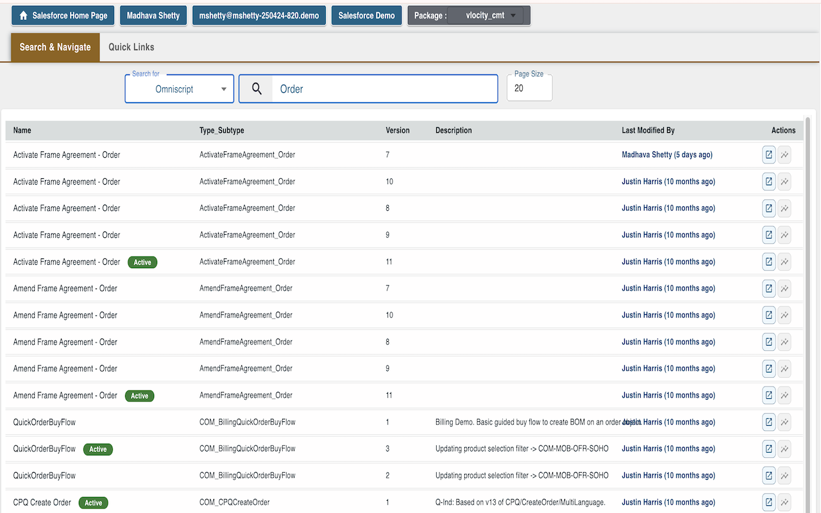The image size is (821, 513).
Task: Focus the search field containing Order
Action: (385, 89)
